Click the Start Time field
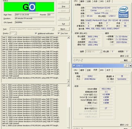 27,15
